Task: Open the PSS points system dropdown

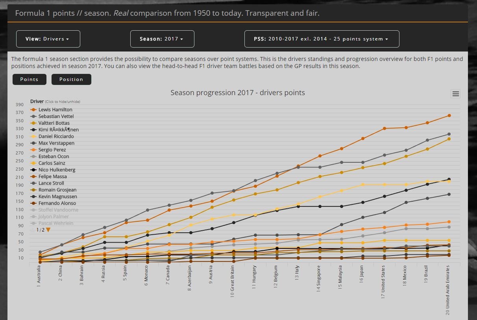Action: [322, 39]
